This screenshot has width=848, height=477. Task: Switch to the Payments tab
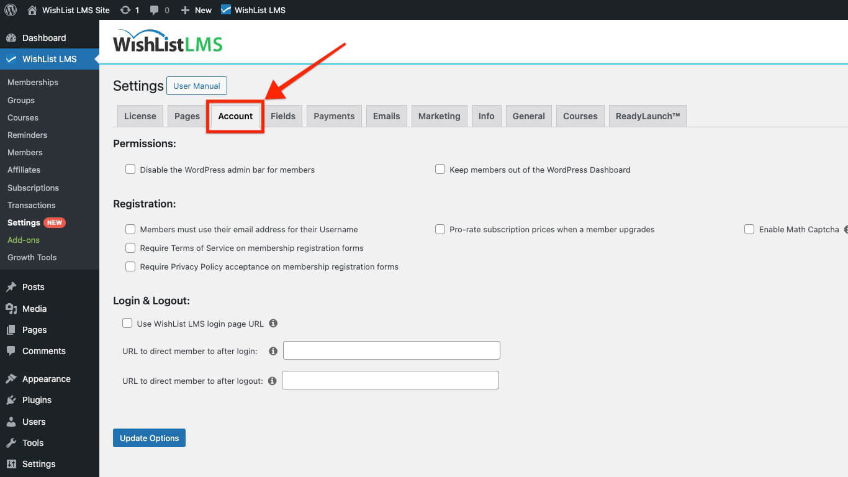[x=334, y=116]
